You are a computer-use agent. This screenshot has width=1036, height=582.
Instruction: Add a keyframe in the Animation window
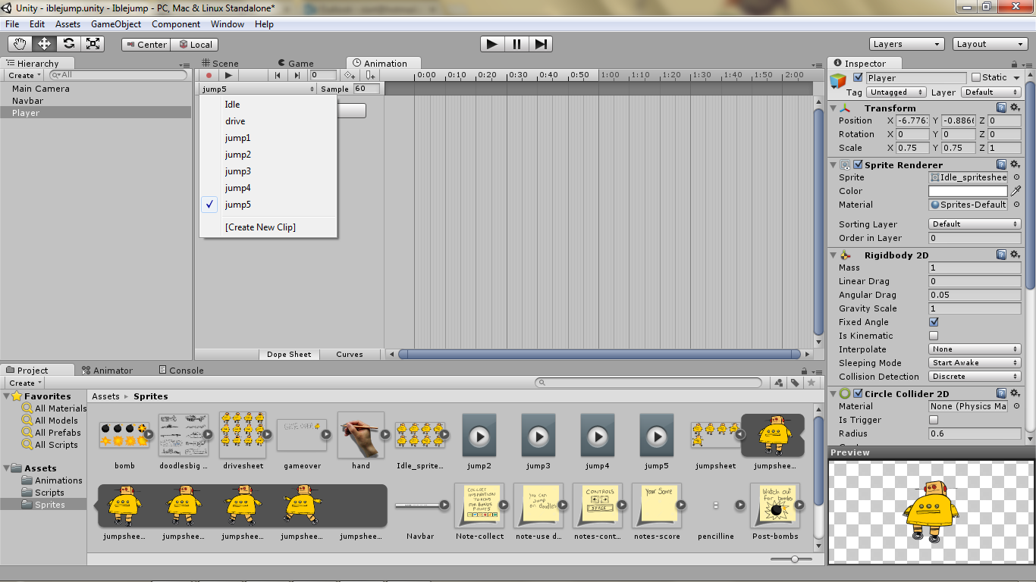click(x=349, y=75)
